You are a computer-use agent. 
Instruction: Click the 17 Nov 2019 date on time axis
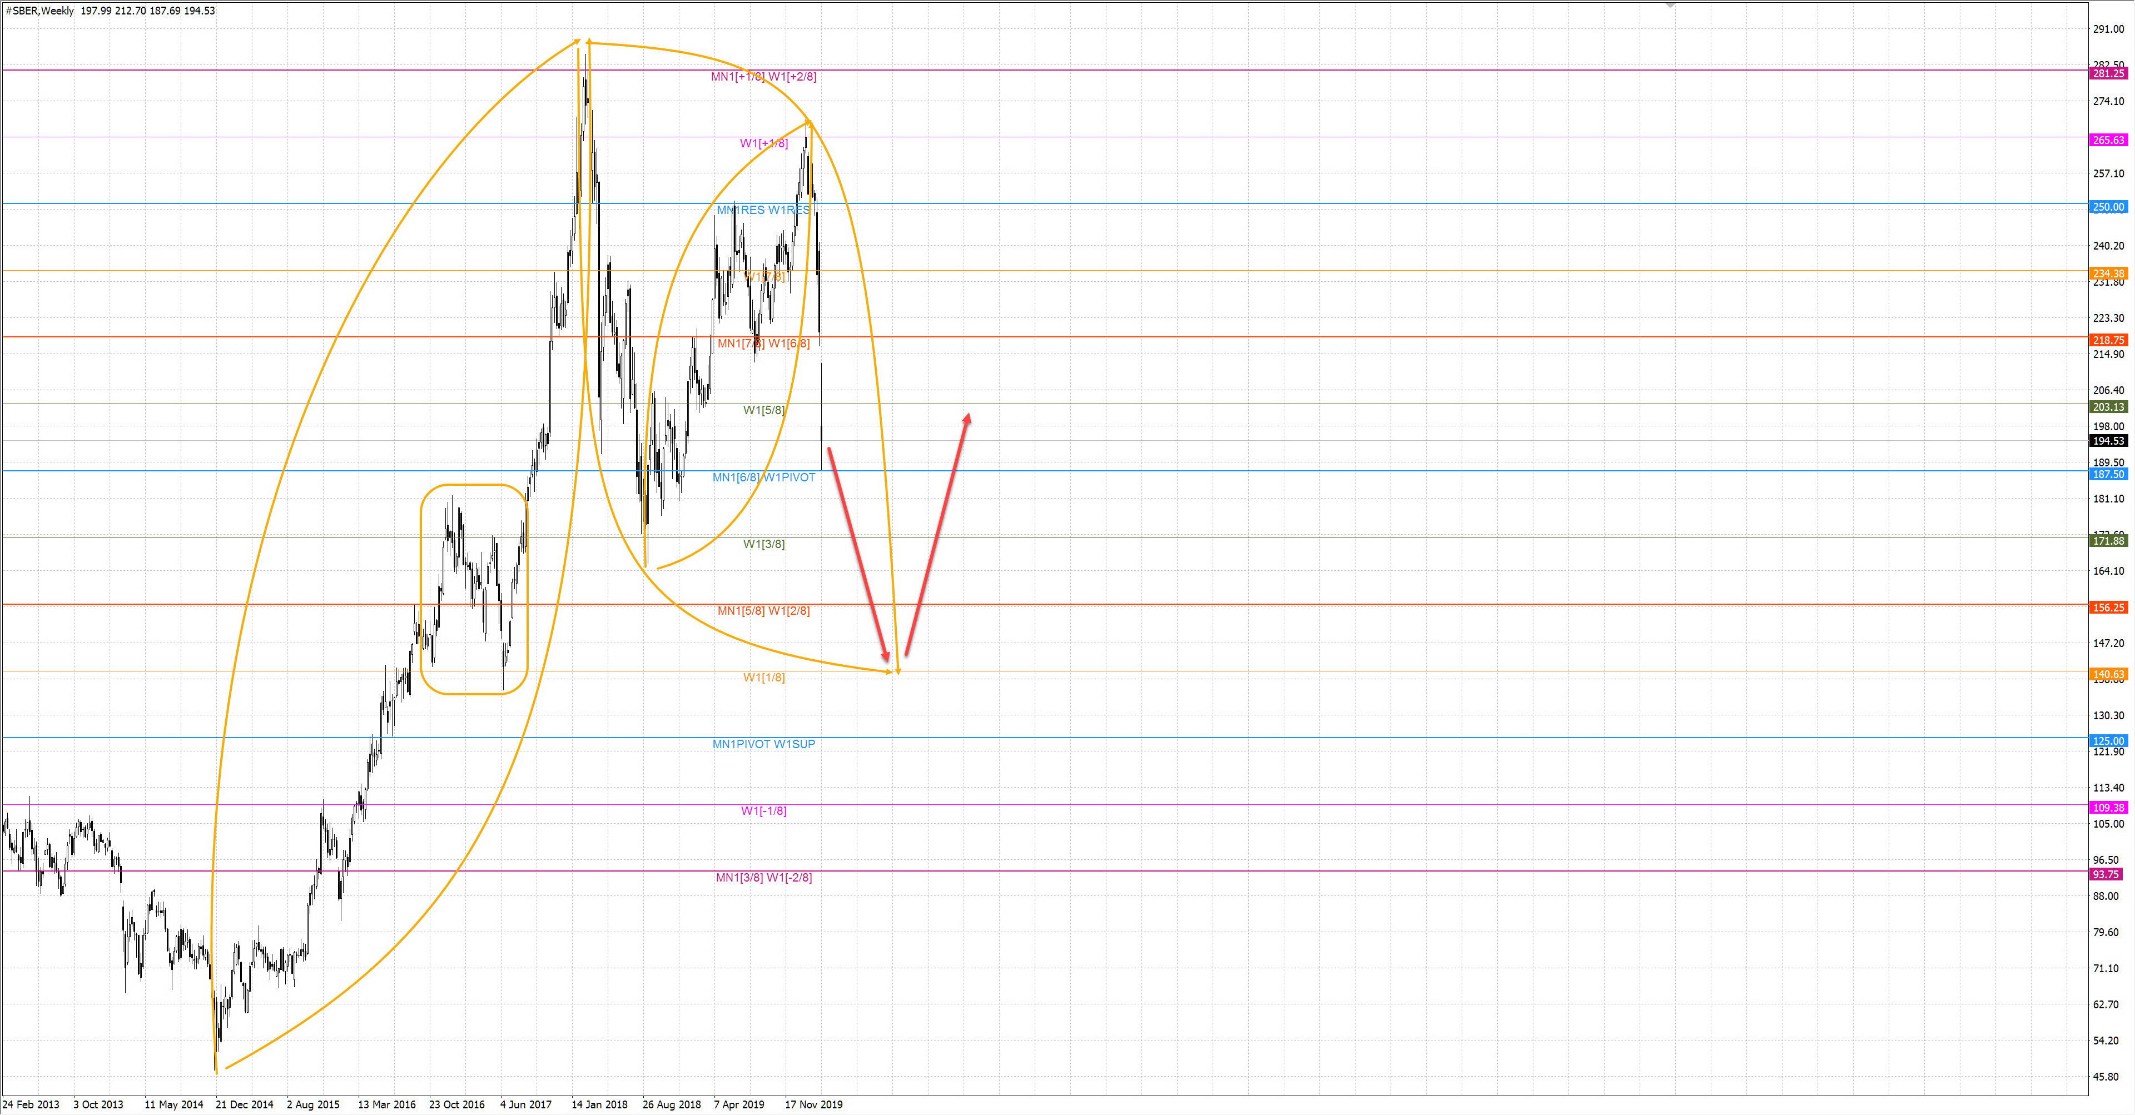(814, 1104)
